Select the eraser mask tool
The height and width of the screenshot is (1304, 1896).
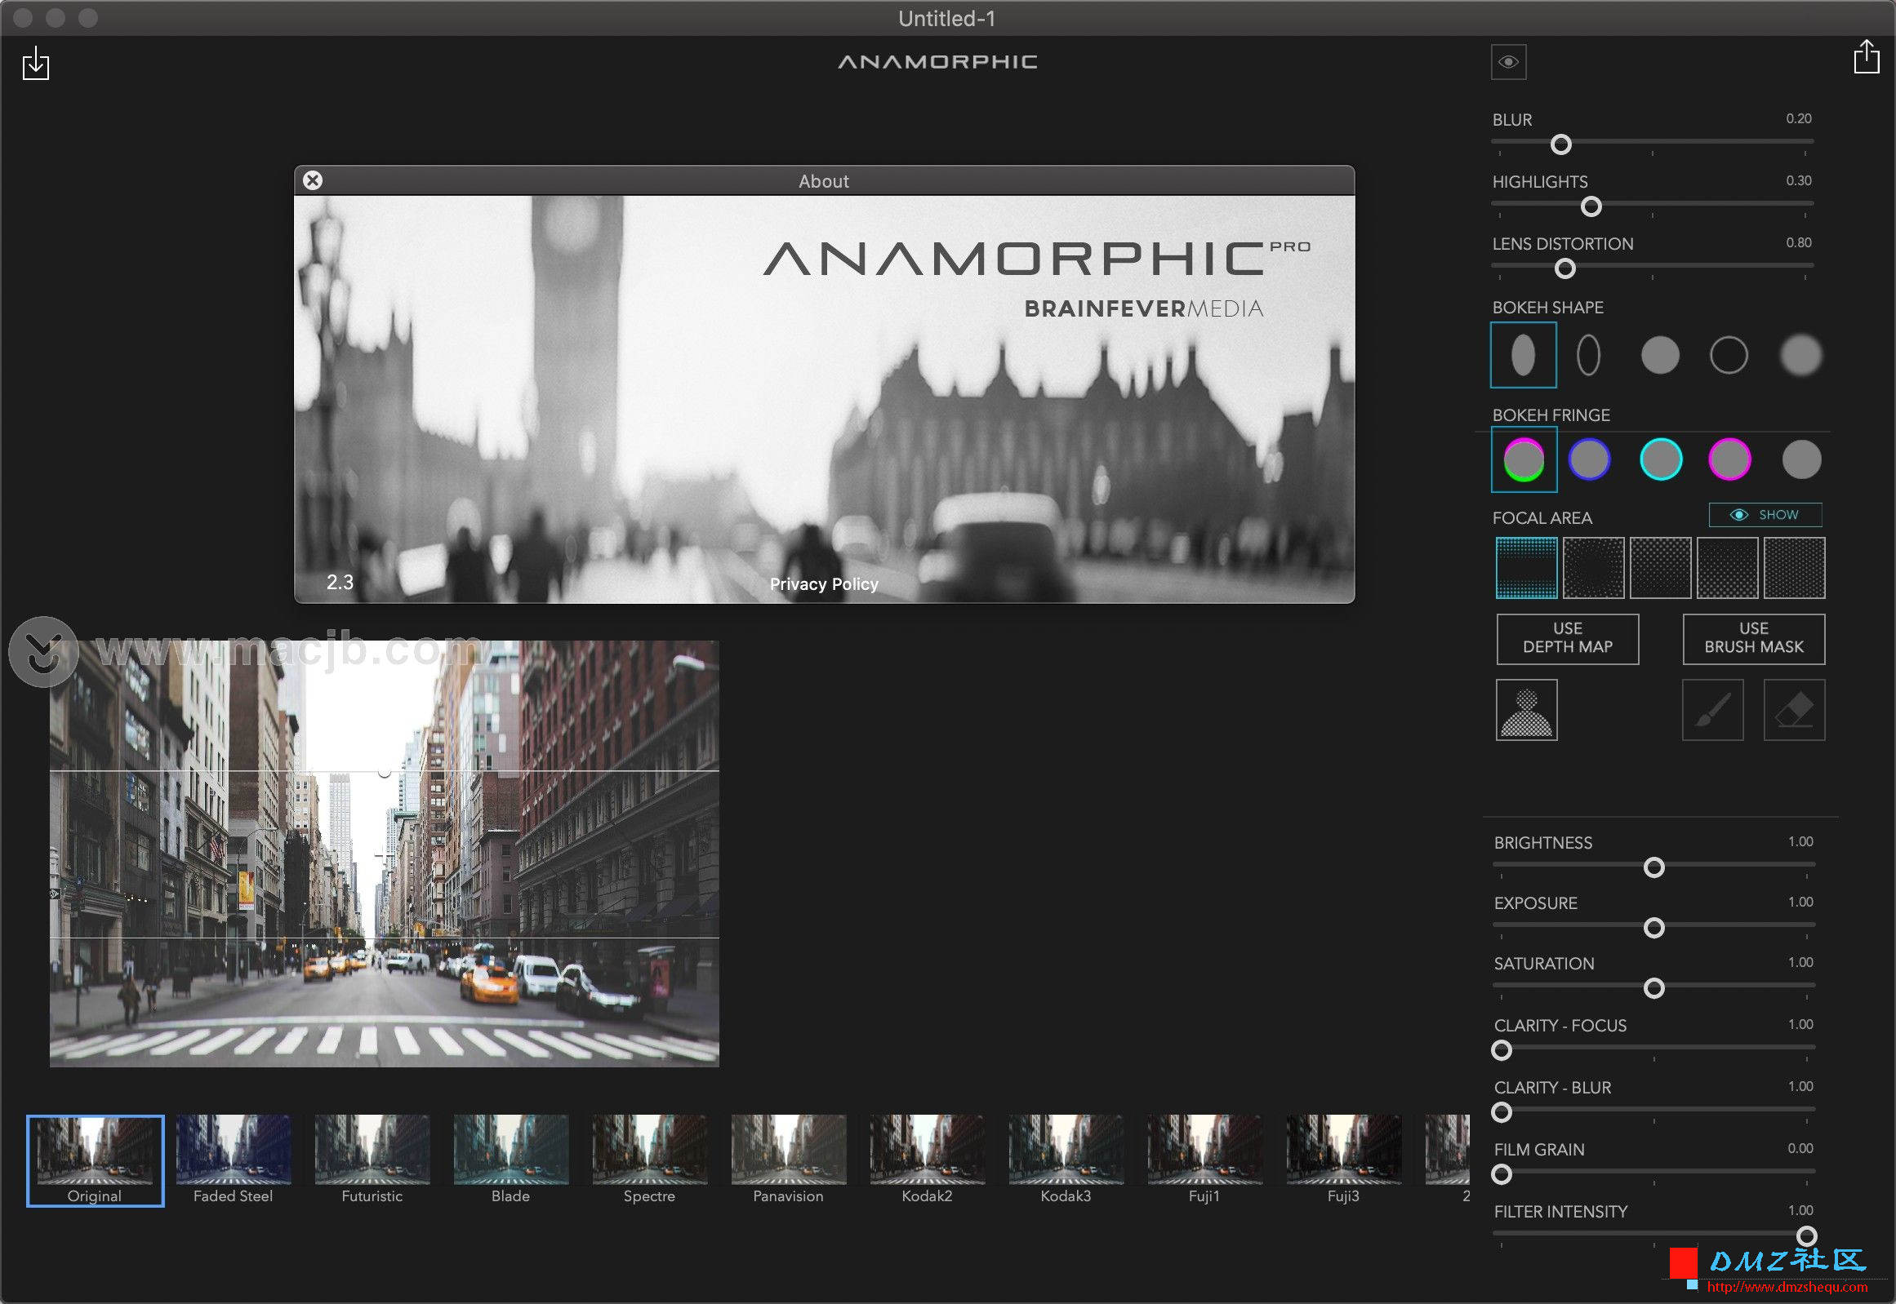click(1794, 710)
